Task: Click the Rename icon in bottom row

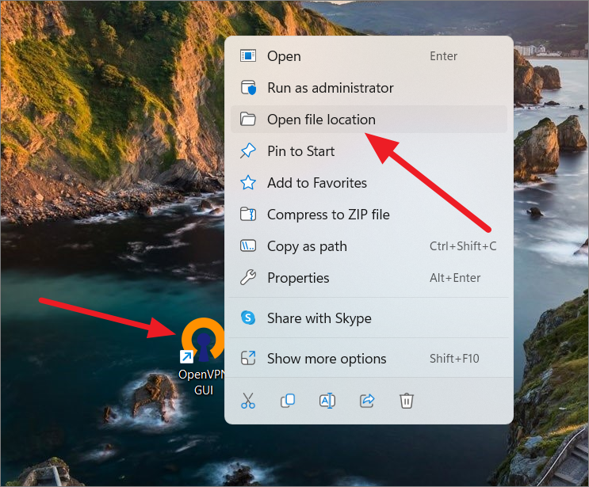Action: pos(327,401)
